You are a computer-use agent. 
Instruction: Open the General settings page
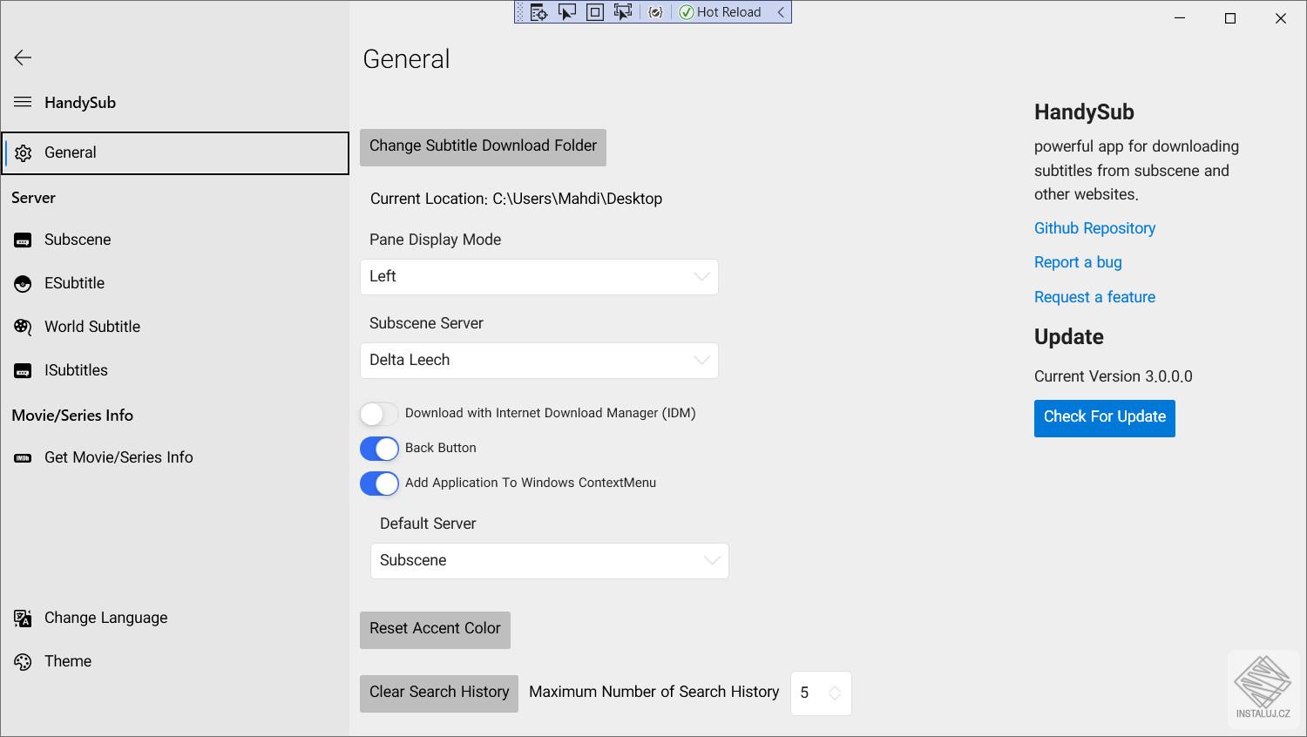click(x=175, y=152)
